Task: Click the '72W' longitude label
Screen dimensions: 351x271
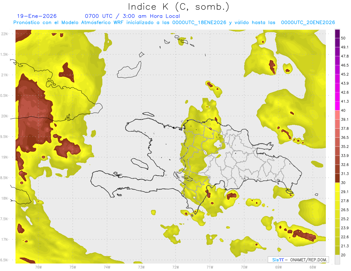Action: 175,267
